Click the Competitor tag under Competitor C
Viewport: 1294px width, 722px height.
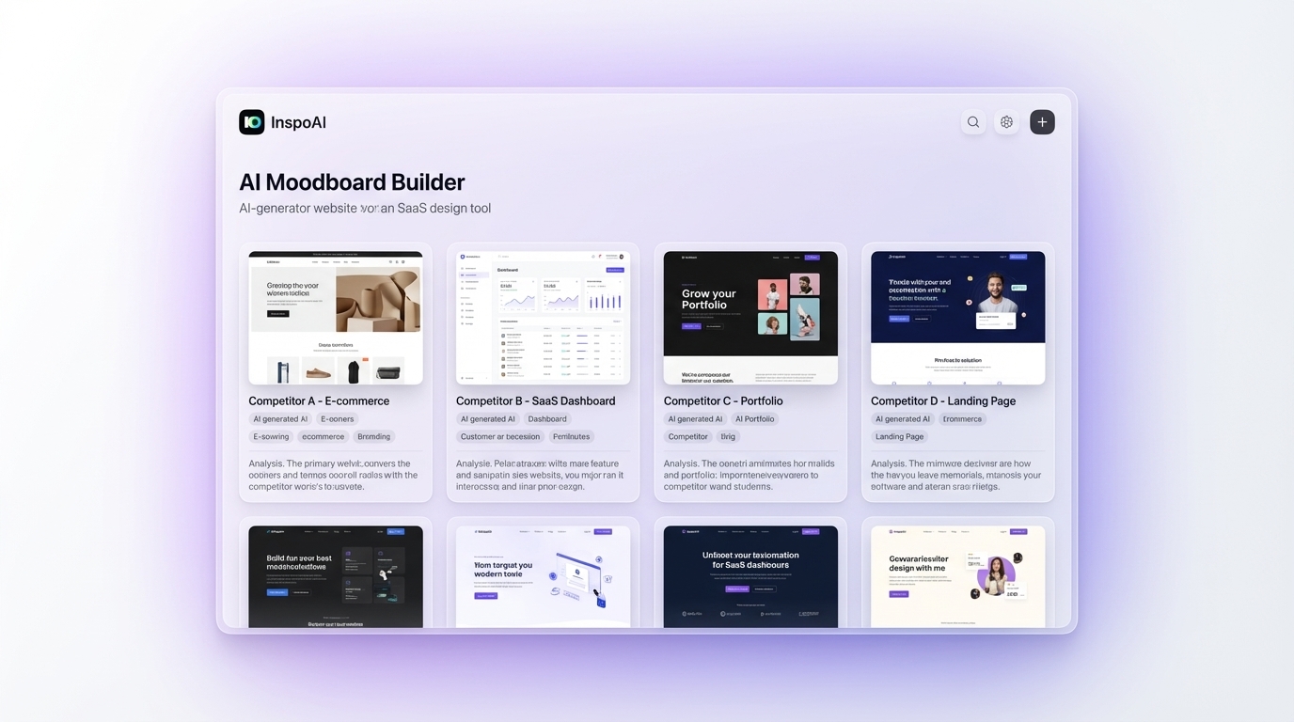pos(687,436)
